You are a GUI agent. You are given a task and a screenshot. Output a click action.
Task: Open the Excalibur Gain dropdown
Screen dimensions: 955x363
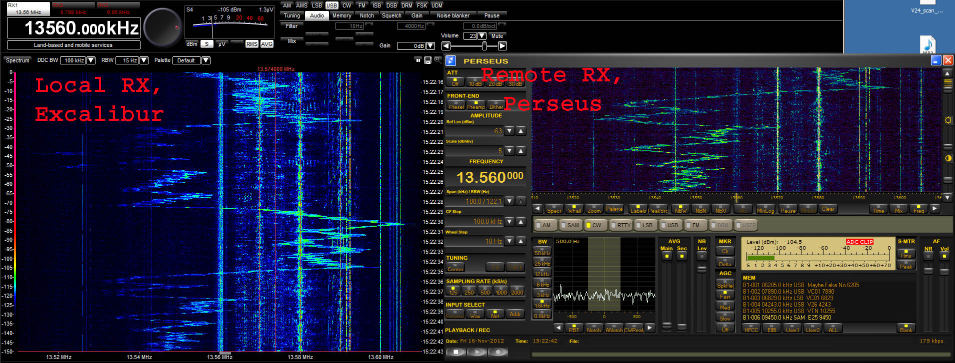430,46
